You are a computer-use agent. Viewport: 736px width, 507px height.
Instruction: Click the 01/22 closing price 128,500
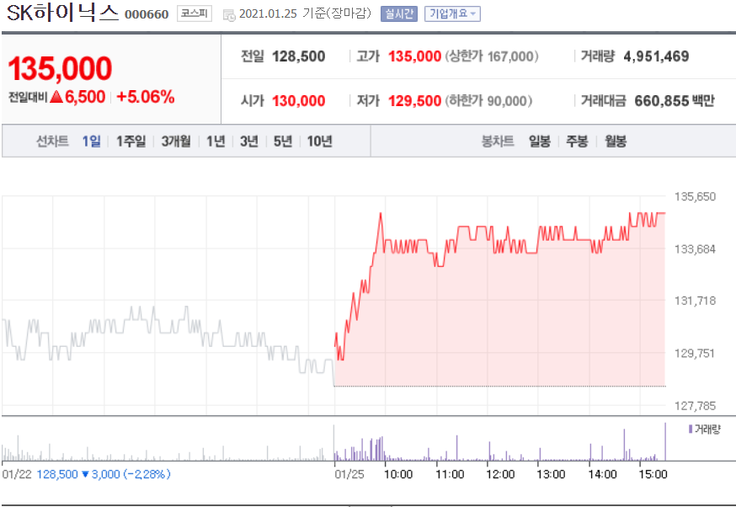[57, 474]
